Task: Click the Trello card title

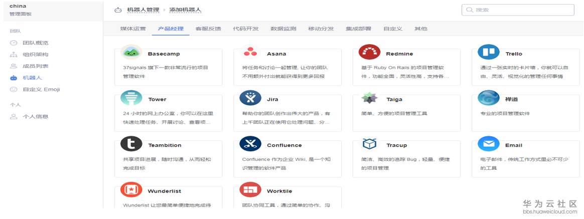Action: coord(514,54)
